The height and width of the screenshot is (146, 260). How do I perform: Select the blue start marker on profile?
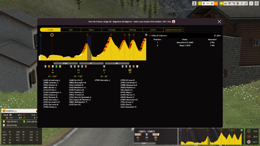tap(41, 35)
